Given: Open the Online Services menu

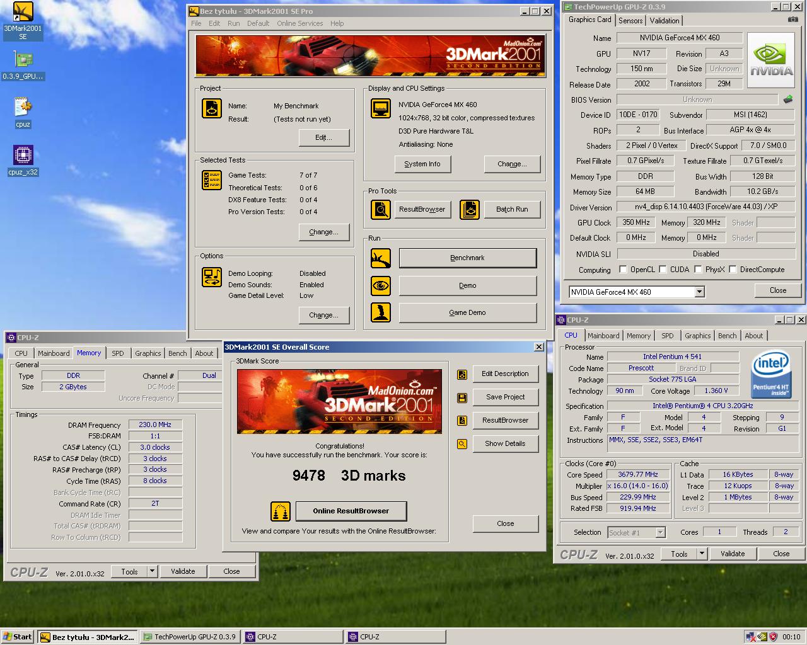Looking at the screenshot, I should [299, 23].
